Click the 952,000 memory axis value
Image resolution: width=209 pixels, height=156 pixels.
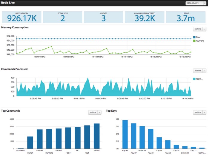click(x=10, y=36)
